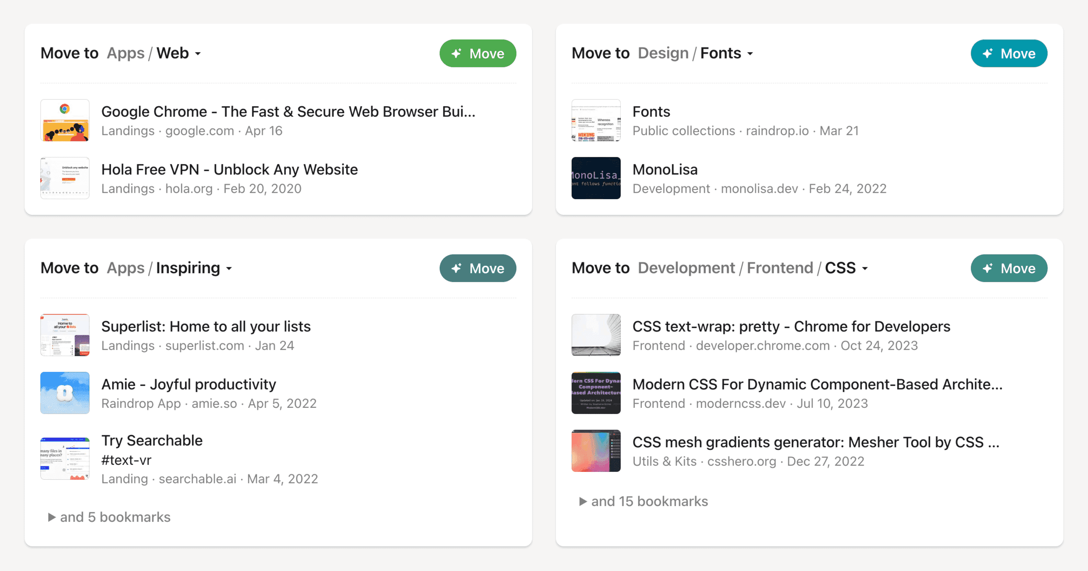Open the CSS mesh gradients thumbnail

pyautogui.click(x=596, y=451)
